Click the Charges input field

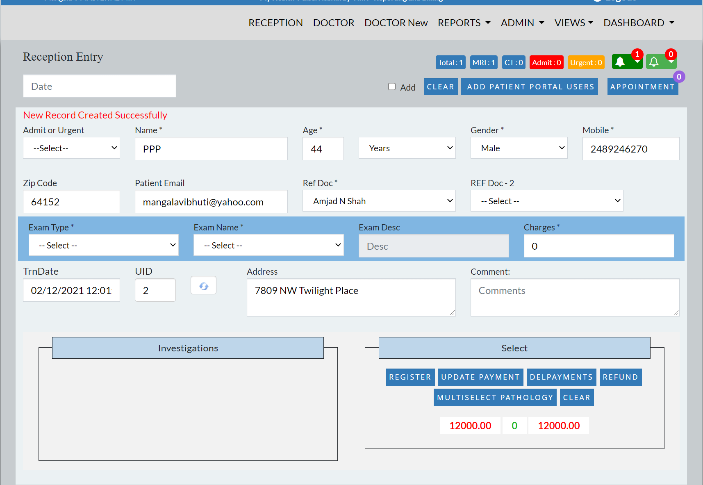599,246
